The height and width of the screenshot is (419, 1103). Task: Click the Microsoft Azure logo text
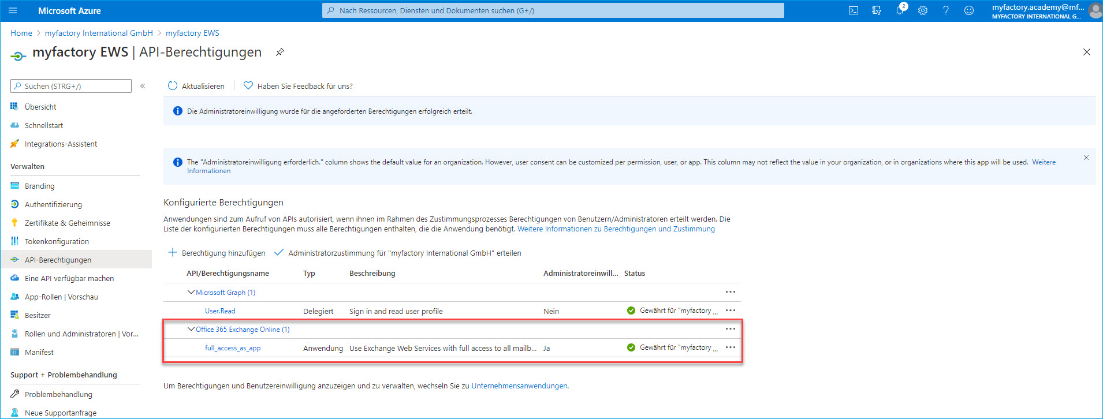pyautogui.click(x=69, y=10)
